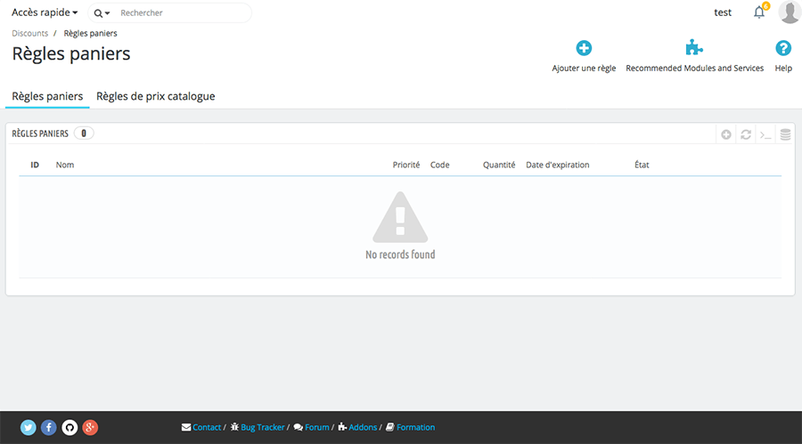Open the Bug Tracker footer link
Image resolution: width=802 pixels, height=444 pixels.
pos(262,427)
